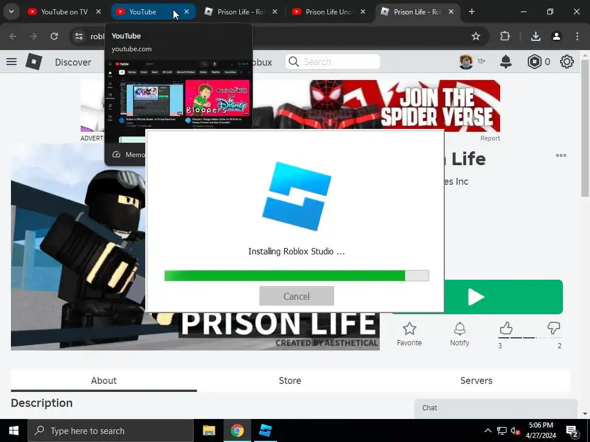
Task: Click the installation progress bar
Action: point(297,276)
